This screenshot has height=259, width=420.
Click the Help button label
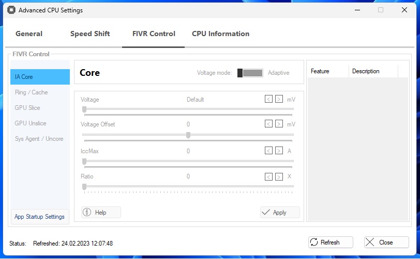point(101,213)
